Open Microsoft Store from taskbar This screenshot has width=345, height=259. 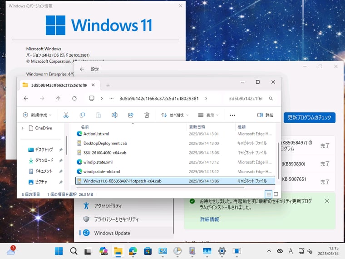point(148,251)
